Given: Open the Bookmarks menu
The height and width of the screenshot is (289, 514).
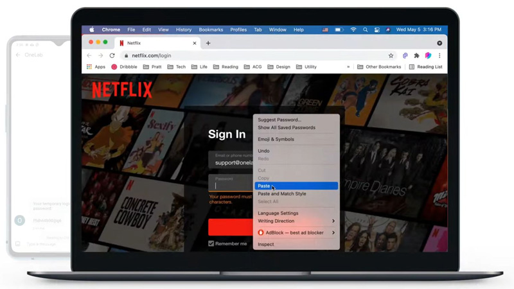Looking at the screenshot, I should [x=211, y=30].
